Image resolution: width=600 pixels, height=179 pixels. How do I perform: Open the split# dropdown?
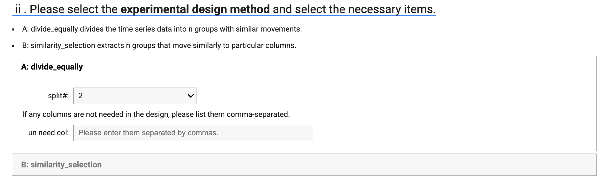pyautogui.click(x=135, y=96)
